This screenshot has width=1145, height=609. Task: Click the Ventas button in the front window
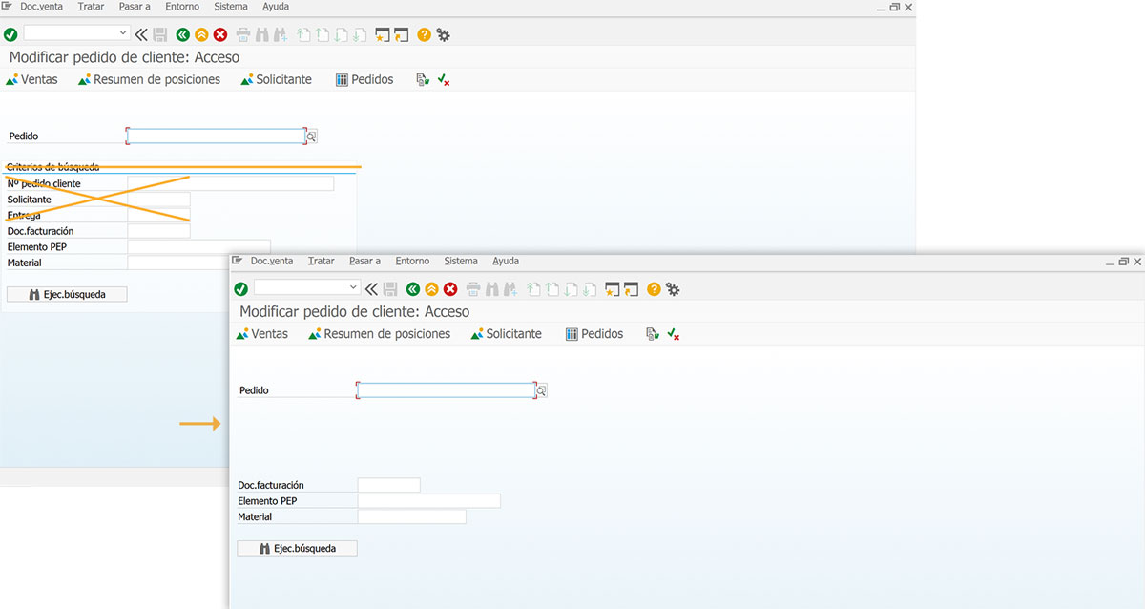[x=261, y=334]
